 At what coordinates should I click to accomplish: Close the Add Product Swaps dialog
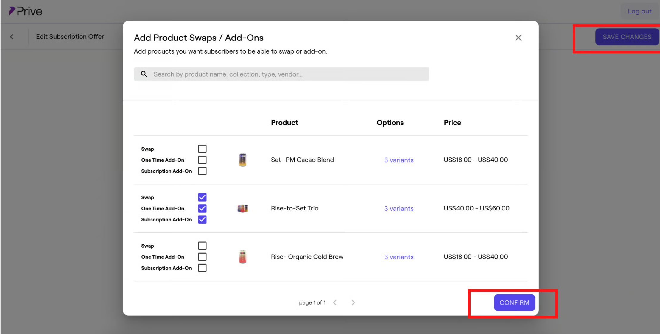click(x=518, y=38)
